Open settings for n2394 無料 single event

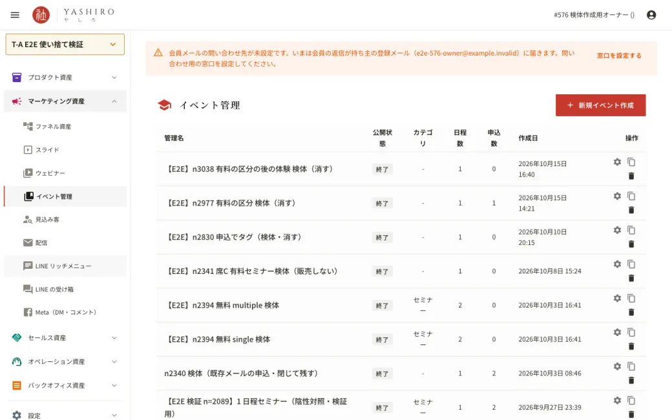click(x=617, y=332)
